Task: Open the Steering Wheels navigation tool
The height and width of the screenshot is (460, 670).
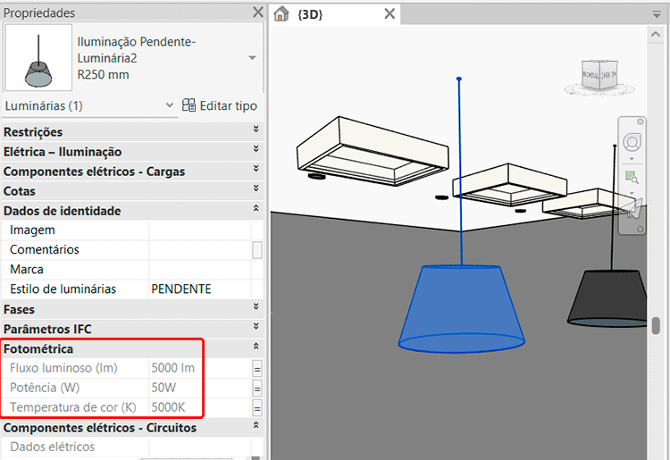Action: click(x=632, y=143)
